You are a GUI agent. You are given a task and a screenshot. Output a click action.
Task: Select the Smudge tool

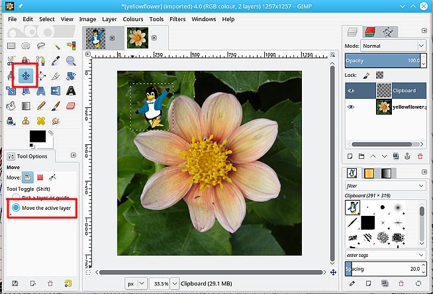56,121
